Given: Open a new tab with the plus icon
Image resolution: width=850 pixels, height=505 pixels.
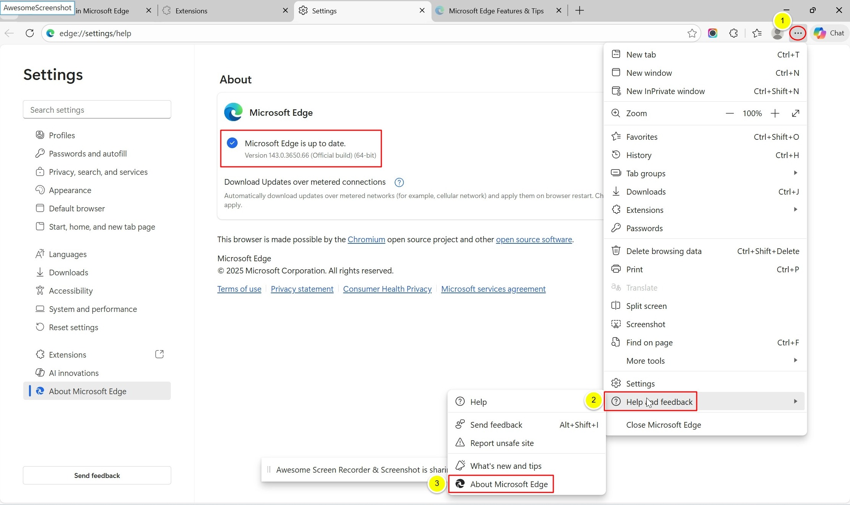Looking at the screenshot, I should (x=579, y=10).
